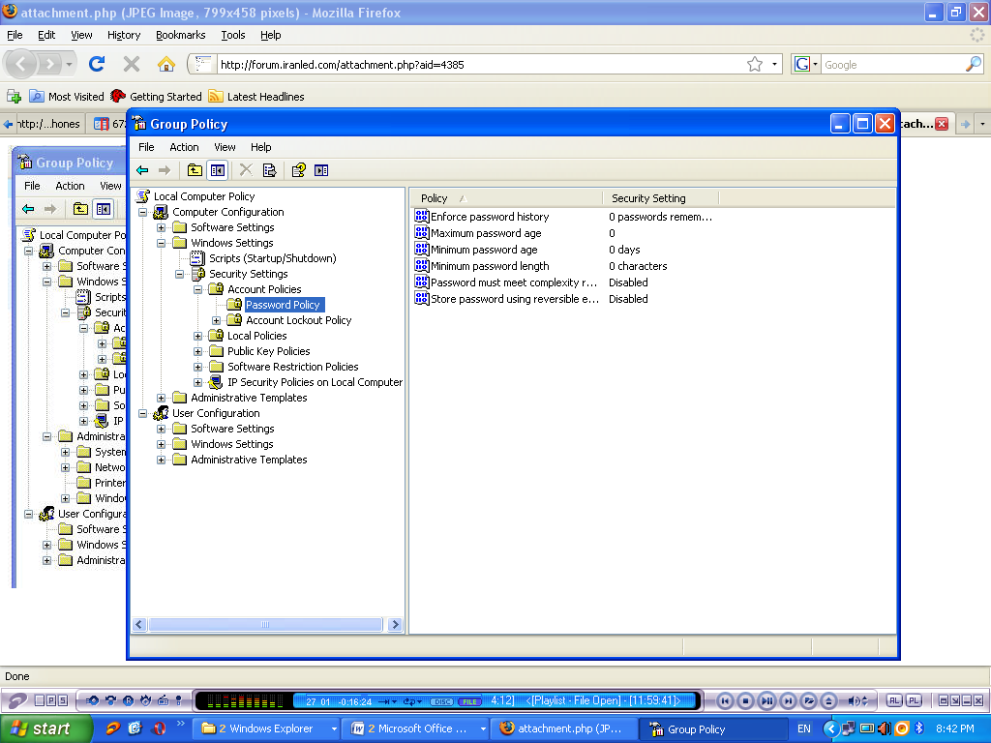This screenshot has width=991, height=743.
Task: Click Enforce password history policy icon
Action: [422, 217]
